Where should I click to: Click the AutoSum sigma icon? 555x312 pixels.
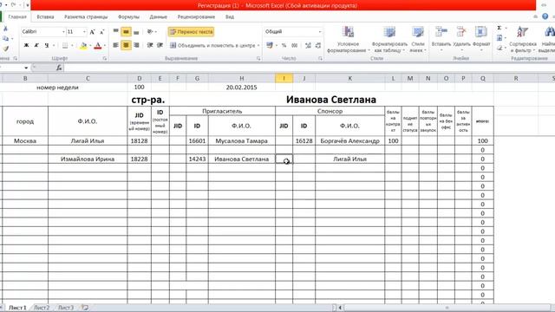coord(499,28)
